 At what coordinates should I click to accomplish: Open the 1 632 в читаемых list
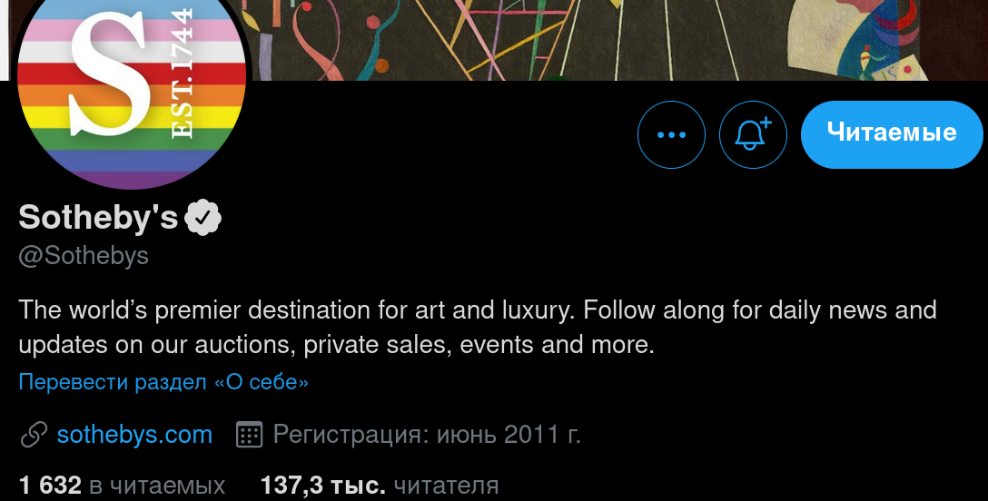coord(122,486)
